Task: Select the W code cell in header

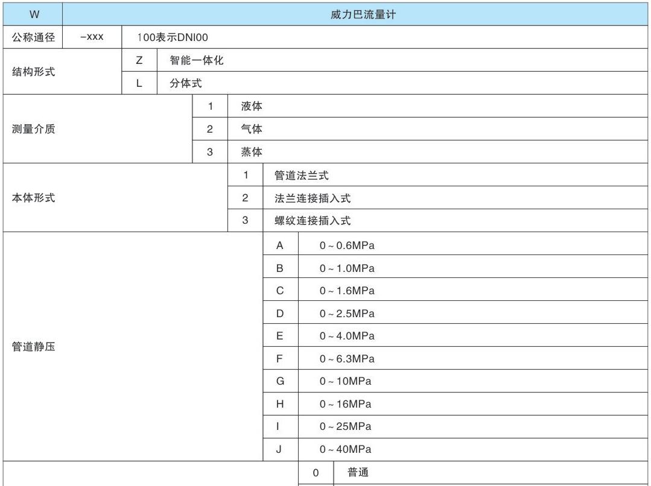Action: (34, 15)
